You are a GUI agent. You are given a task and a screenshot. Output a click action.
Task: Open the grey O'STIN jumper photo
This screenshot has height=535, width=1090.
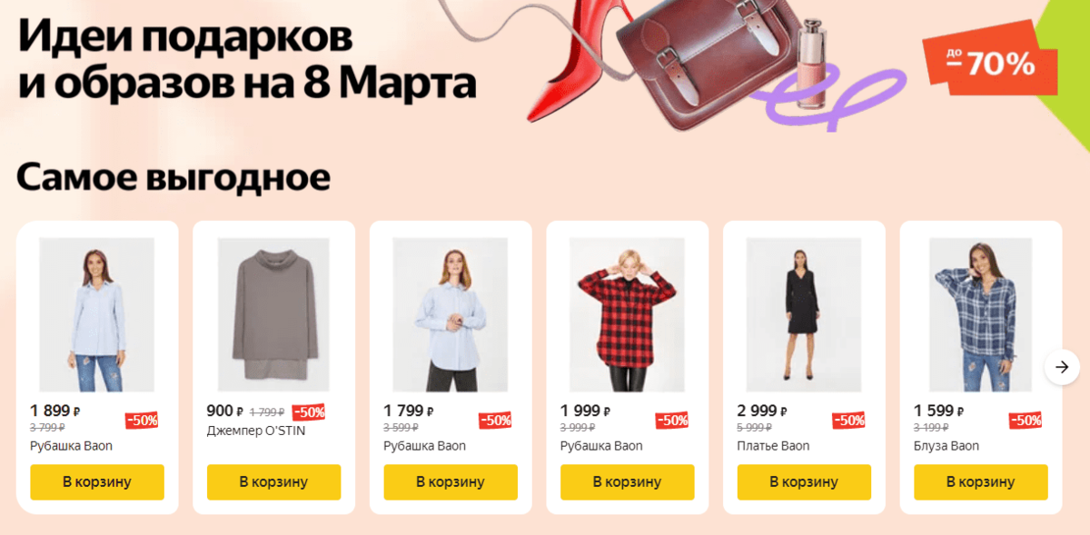tap(273, 315)
